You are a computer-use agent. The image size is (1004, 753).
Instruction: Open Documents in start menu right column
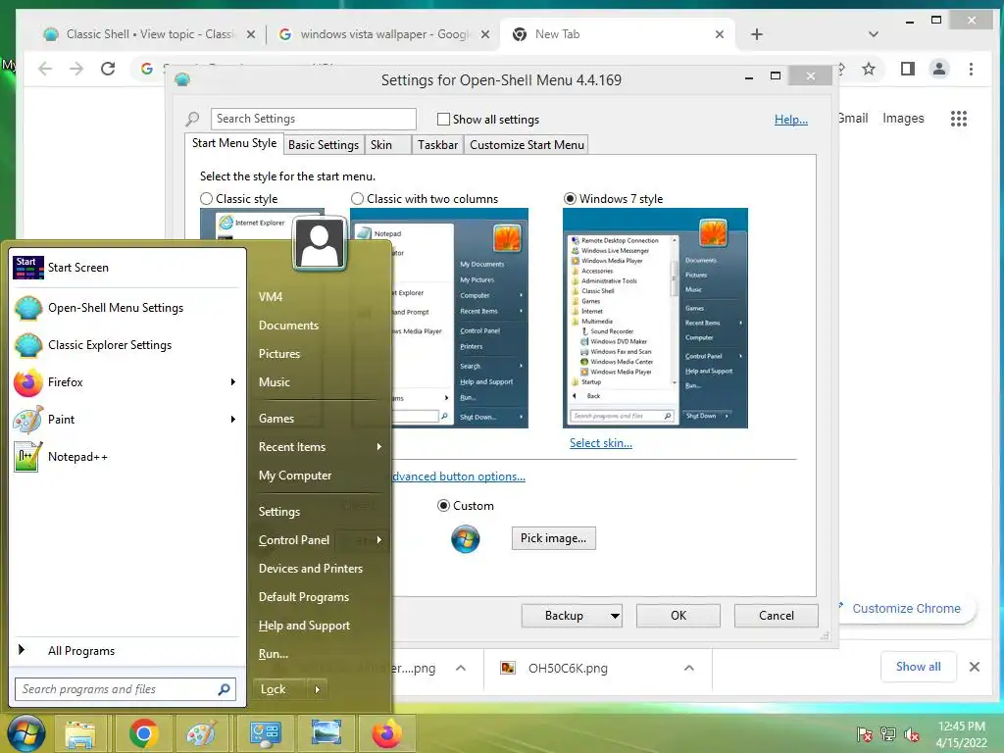pos(288,326)
